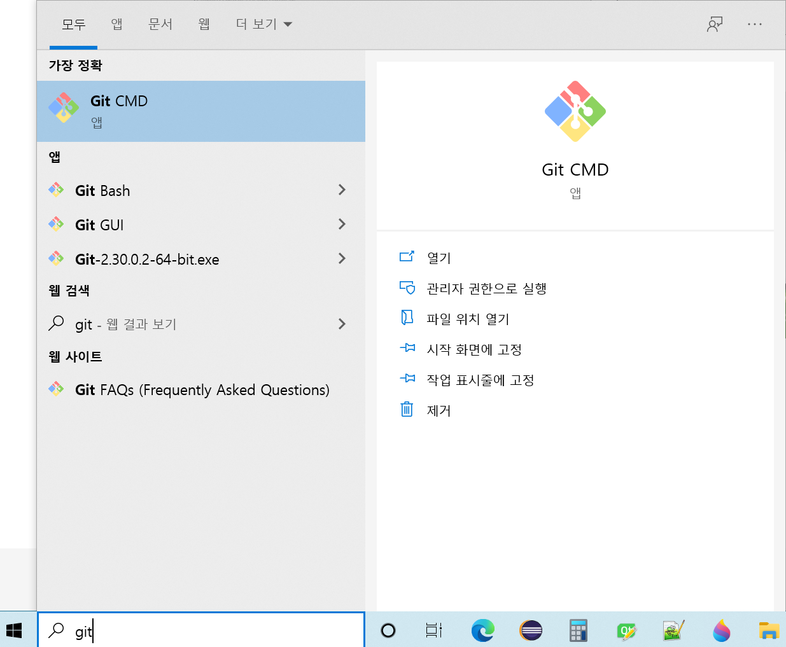Click the Task View taskbar icon
This screenshot has width=786, height=647.
pyautogui.click(x=434, y=630)
